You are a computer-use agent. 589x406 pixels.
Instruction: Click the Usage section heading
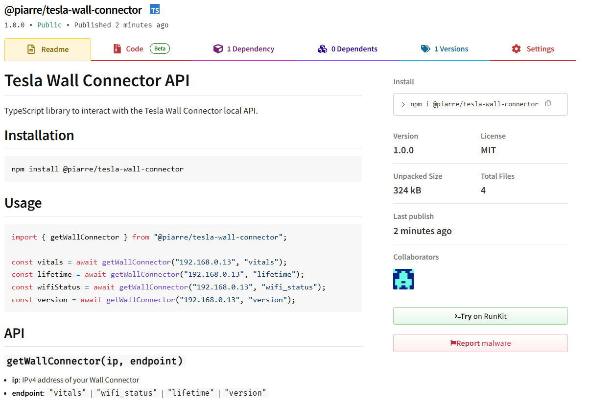click(23, 203)
